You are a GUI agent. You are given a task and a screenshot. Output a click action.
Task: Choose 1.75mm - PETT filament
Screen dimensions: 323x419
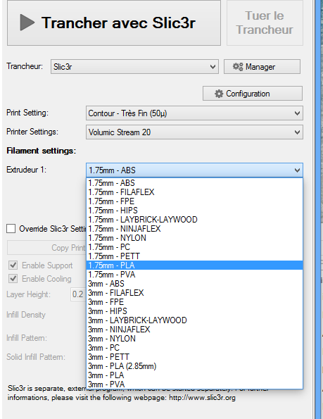(x=194, y=256)
